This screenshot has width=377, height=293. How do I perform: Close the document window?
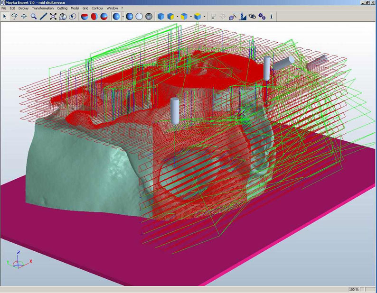[372, 2]
